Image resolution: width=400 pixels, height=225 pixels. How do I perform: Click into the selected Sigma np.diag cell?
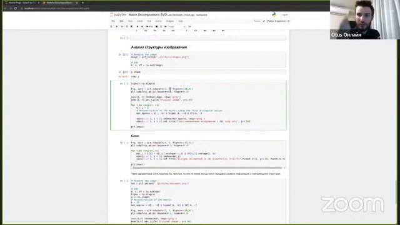coord(208,105)
